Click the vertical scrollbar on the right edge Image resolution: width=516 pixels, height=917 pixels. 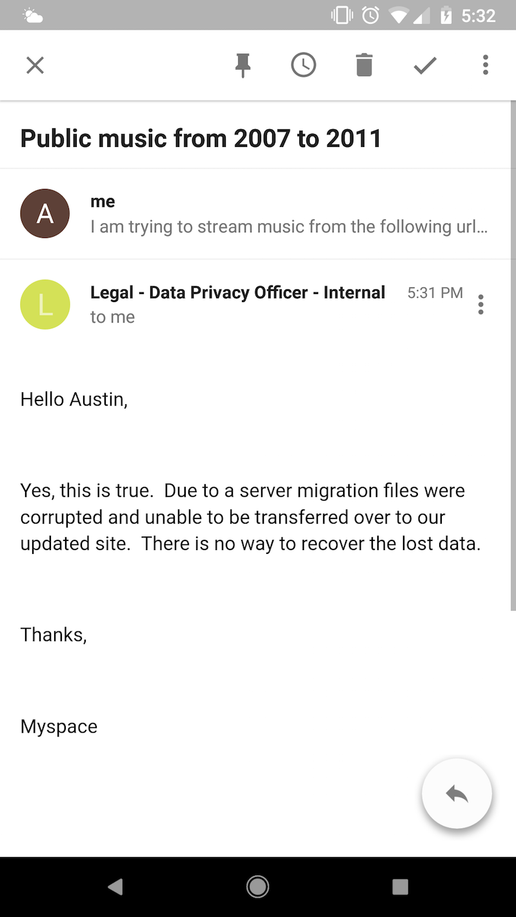tap(513, 355)
